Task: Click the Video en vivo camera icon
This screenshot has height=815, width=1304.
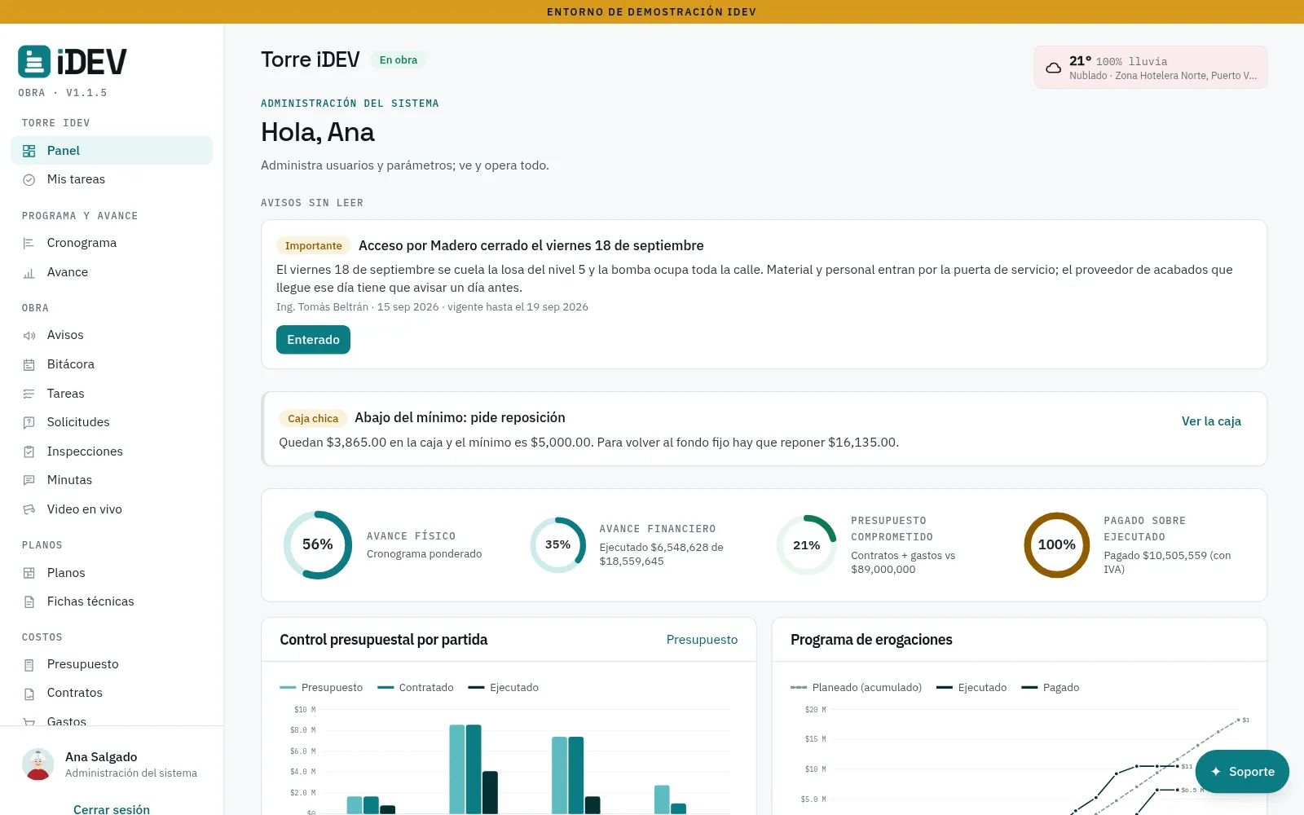Action: tap(29, 510)
